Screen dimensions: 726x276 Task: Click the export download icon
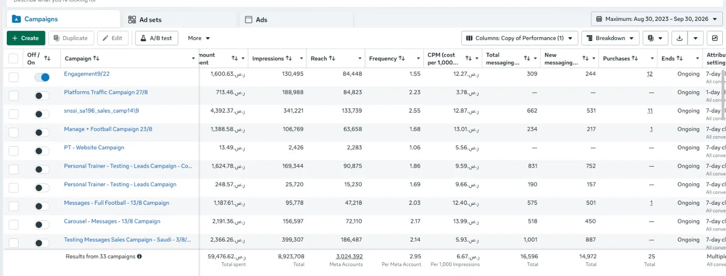pos(679,38)
